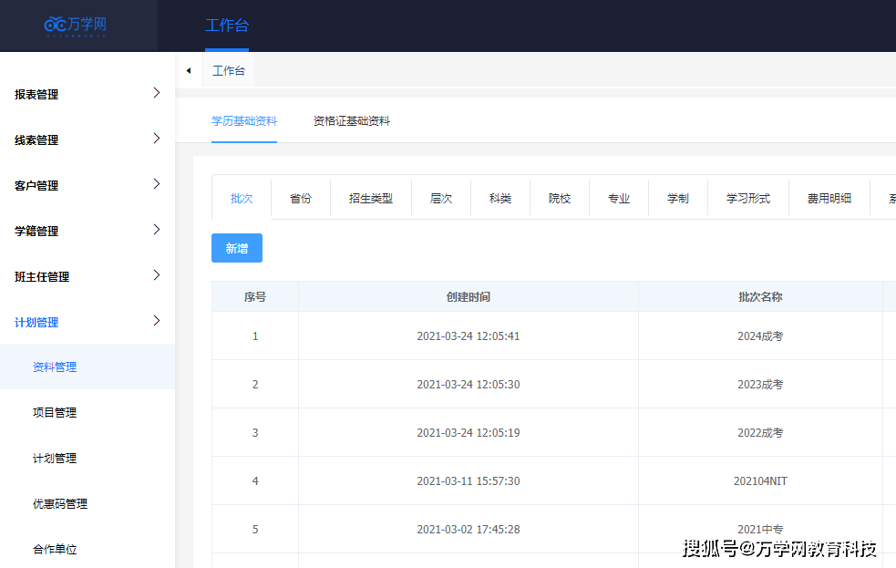This screenshot has width=896, height=568.
Task: Select the 学历基础资料 tab
Action: (x=244, y=121)
